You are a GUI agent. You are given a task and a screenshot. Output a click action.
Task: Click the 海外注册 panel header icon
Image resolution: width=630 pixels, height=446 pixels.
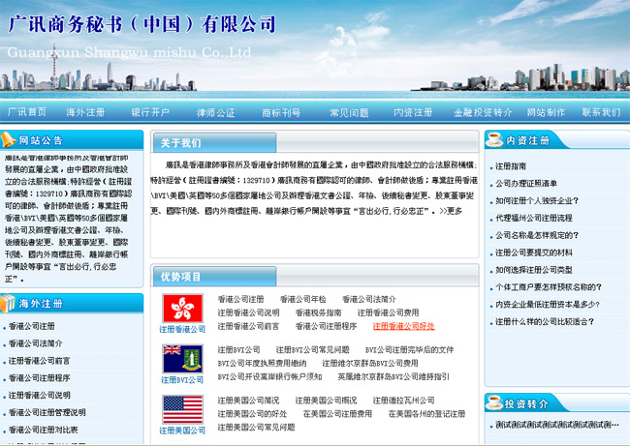point(12,303)
